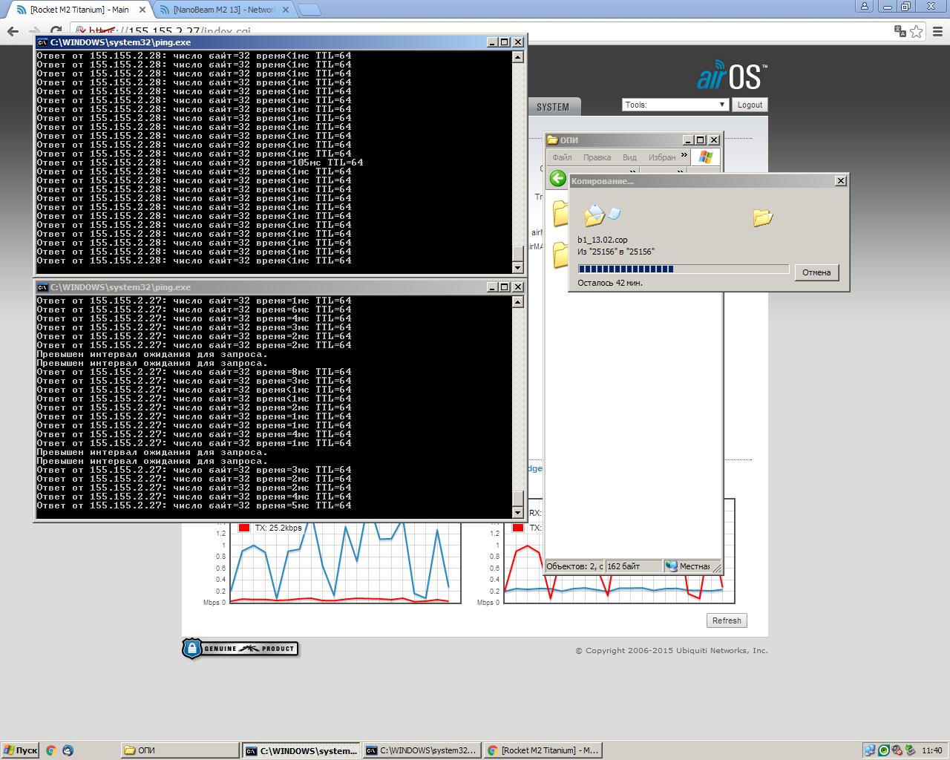950x760 pixels.
Task: Click the 105мс ping reply line
Action: tap(200, 163)
